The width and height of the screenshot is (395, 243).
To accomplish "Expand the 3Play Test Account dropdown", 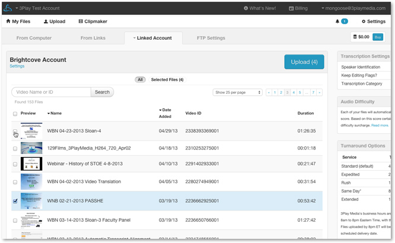I will coord(37,8).
